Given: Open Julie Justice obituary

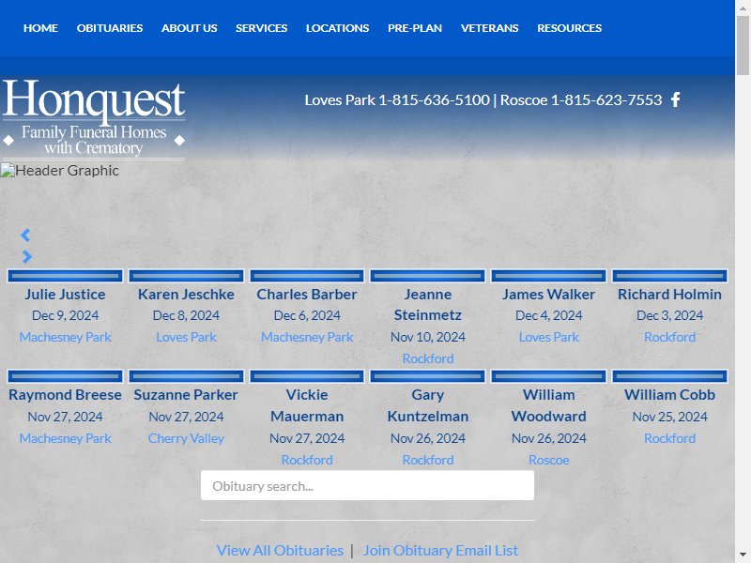Looking at the screenshot, I should (65, 295).
